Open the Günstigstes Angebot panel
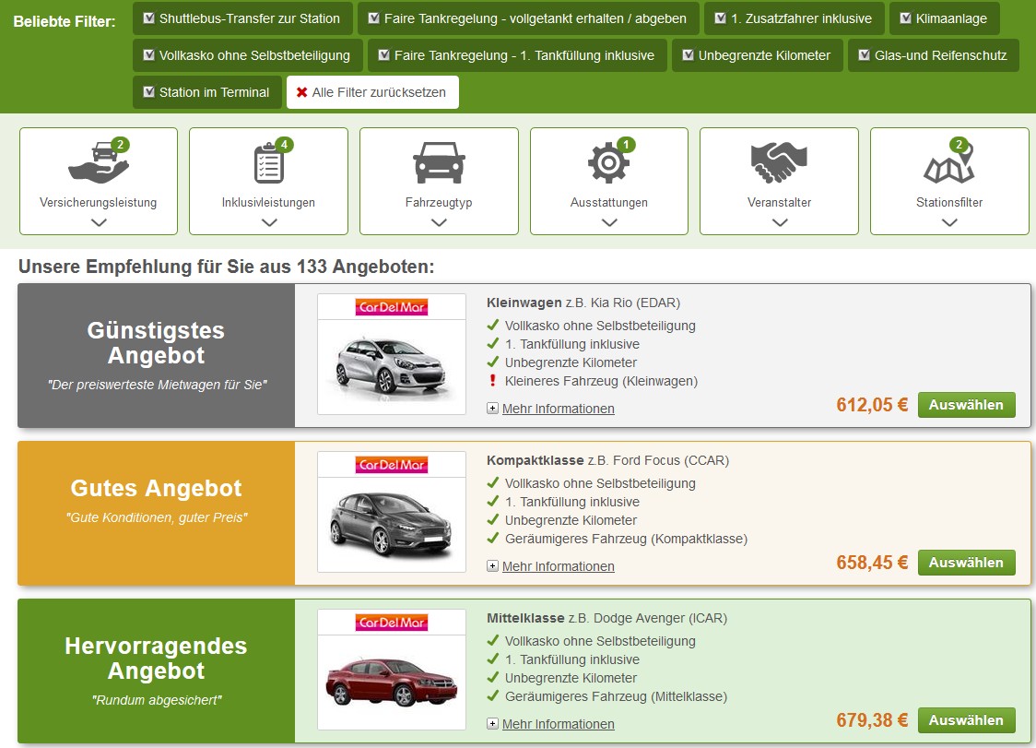 156,355
